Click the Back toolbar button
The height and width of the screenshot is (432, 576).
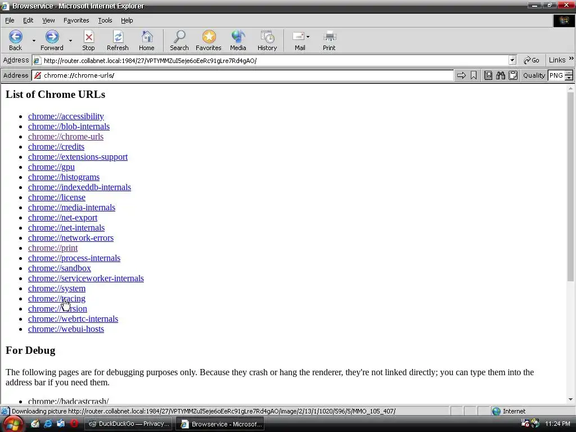tap(15, 40)
